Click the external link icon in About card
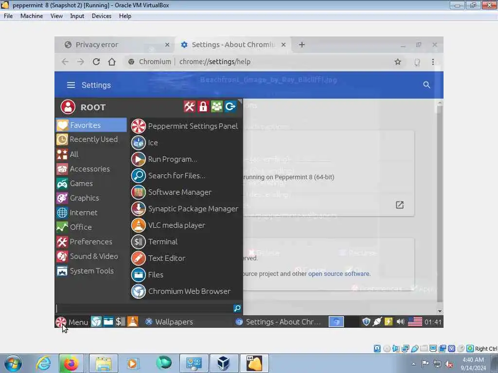The width and height of the screenshot is (498, 373). point(400,205)
